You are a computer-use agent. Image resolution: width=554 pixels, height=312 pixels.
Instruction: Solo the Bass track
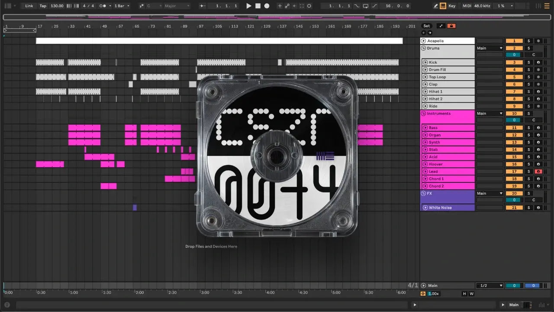click(528, 128)
